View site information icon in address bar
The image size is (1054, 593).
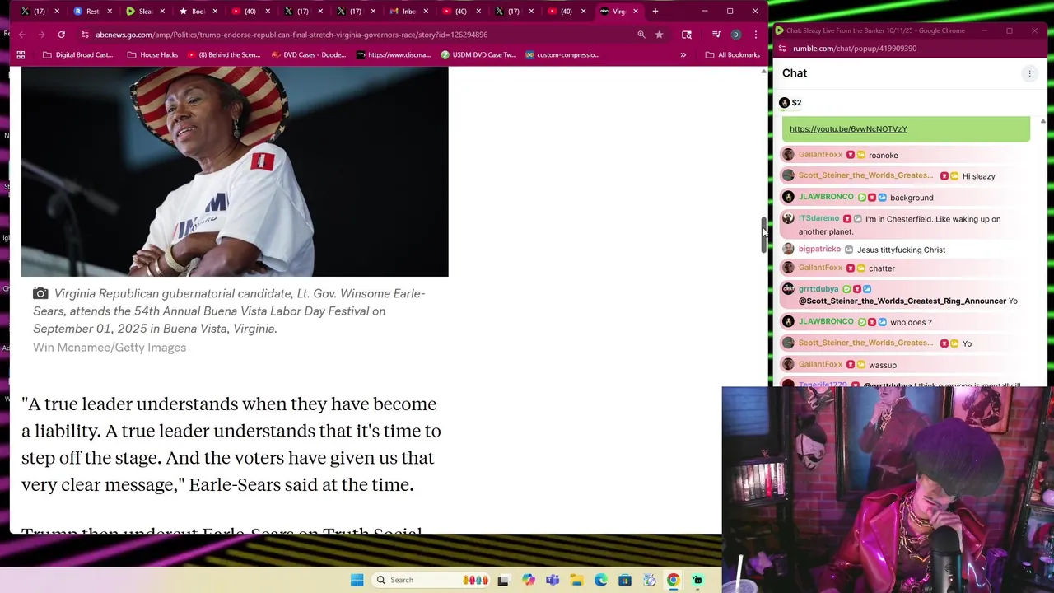click(x=85, y=35)
